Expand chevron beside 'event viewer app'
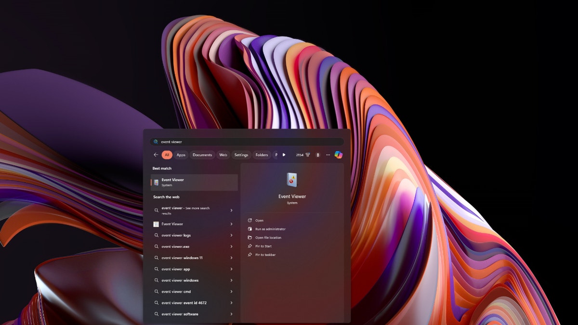Viewport: 578px width, 325px height. click(x=232, y=269)
